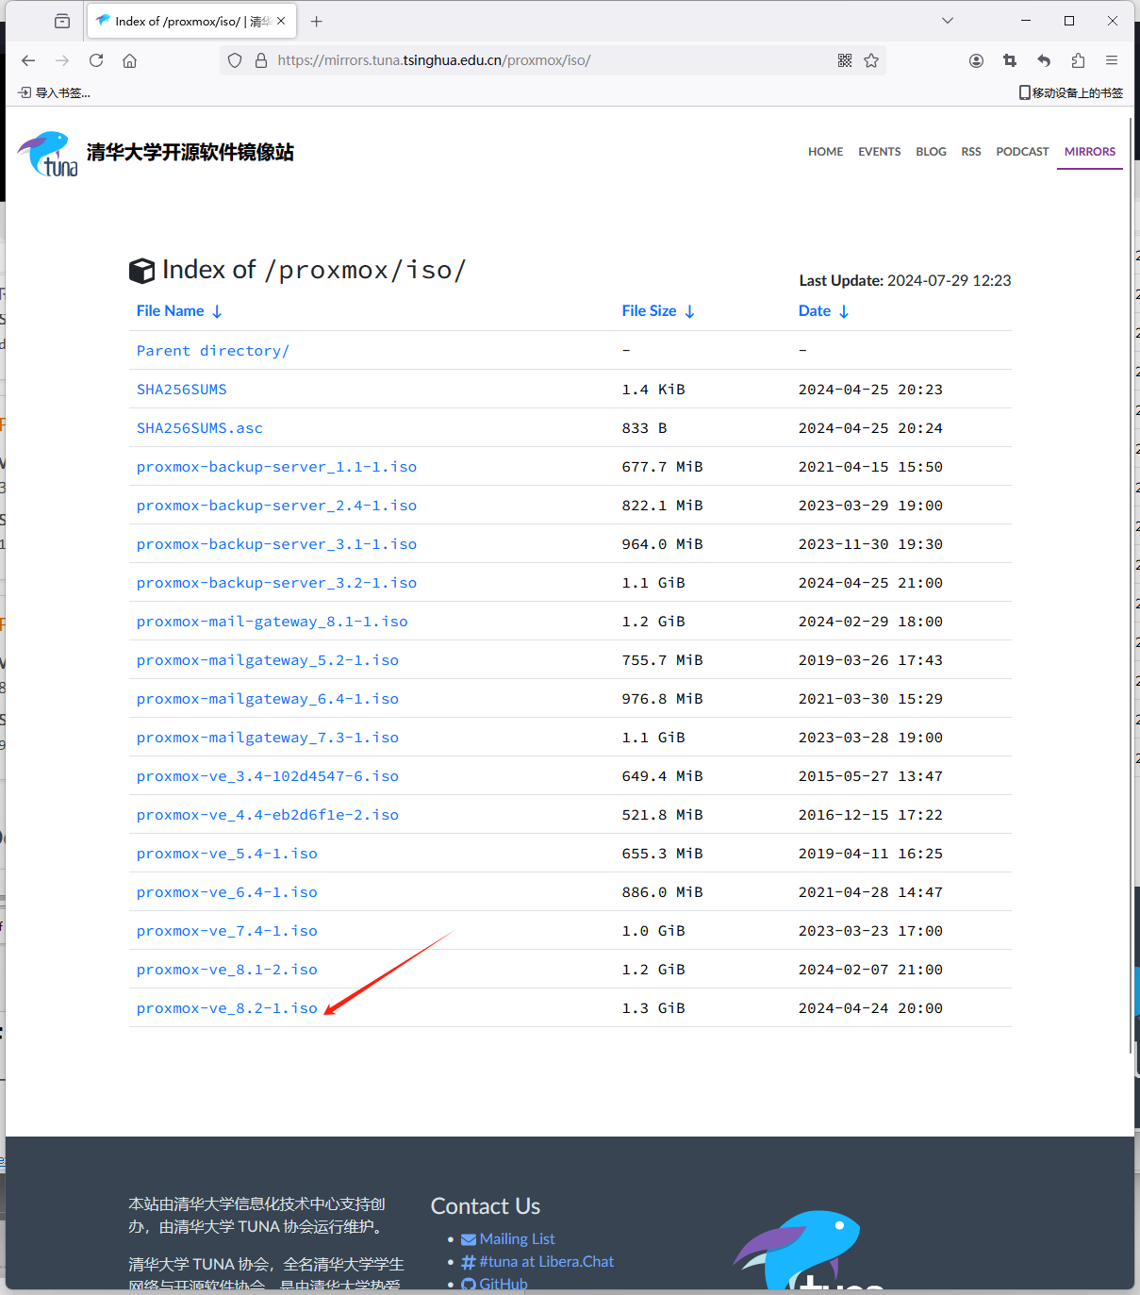Image resolution: width=1140 pixels, height=1295 pixels.
Task: Download proxmox-backup-server_2.4-1.iso
Action: [276, 506]
